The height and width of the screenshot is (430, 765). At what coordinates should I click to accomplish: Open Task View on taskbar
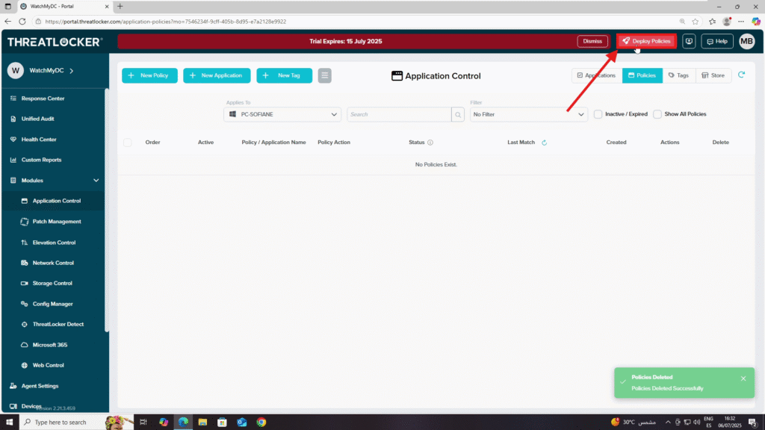coord(143,423)
